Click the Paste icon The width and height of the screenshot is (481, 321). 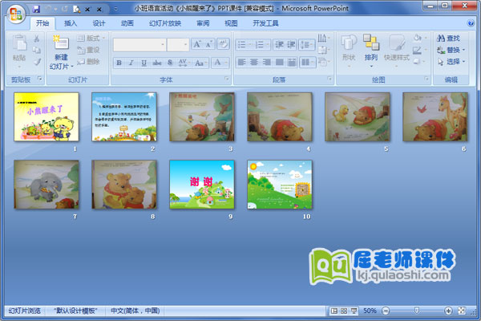19,43
